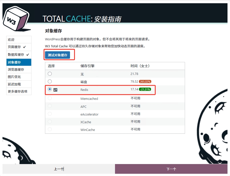230x176 pixels.
Task: Click the 79.52 time value
Action: pyautogui.click(x=134, y=81)
